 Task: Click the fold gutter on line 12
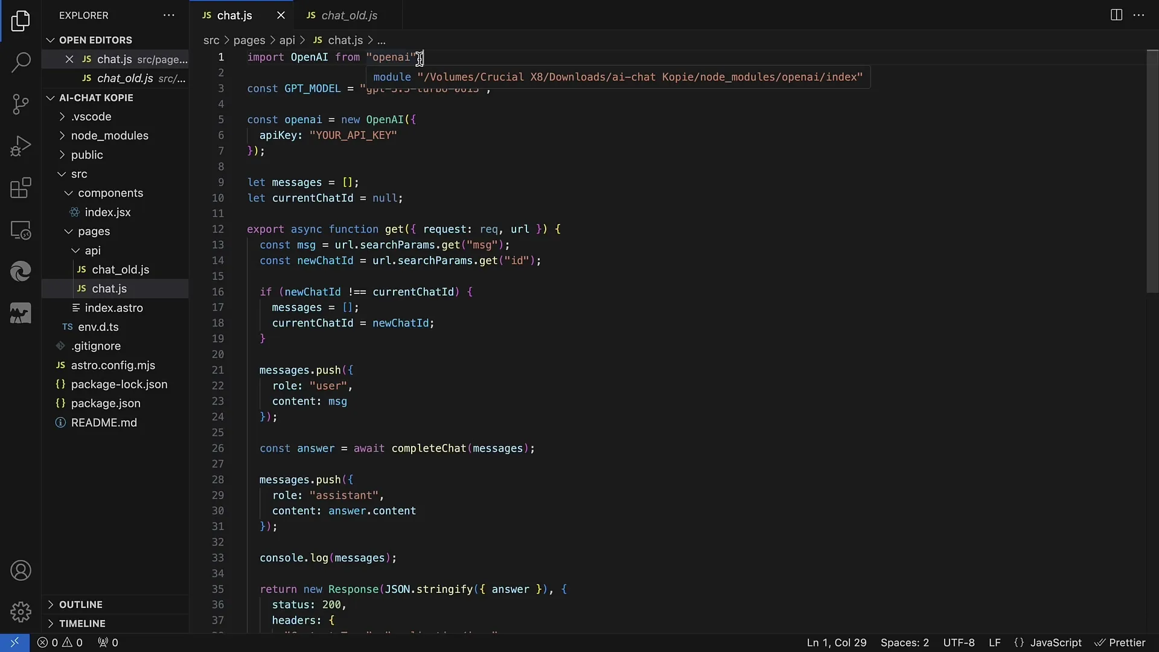click(235, 229)
